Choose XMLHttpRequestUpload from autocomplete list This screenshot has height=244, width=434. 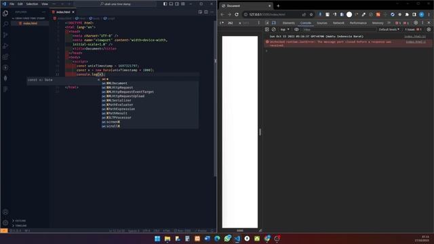click(150, 96)
